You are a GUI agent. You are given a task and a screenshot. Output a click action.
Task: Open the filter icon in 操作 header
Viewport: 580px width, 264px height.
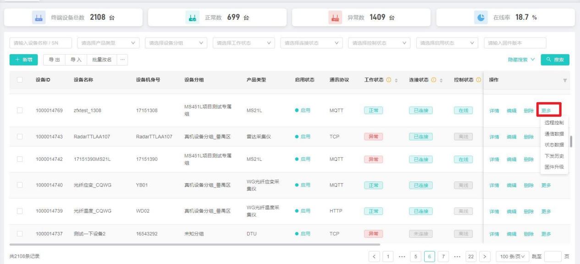pos(564,80)
